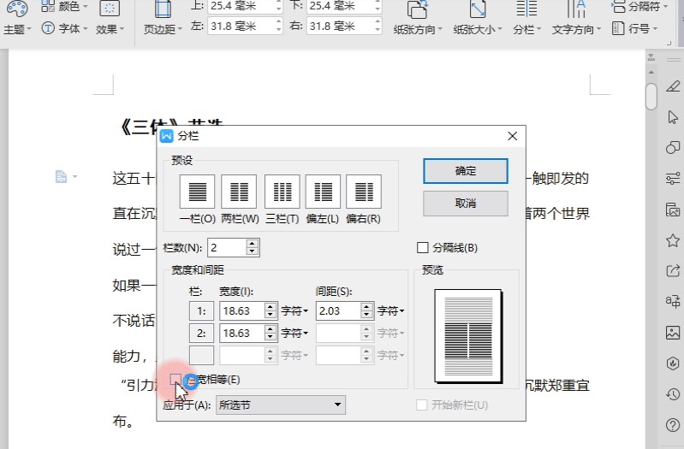This screenshot has height=449, width=684.
Task: Increase the left margin with the spinner
Action: 279,21
